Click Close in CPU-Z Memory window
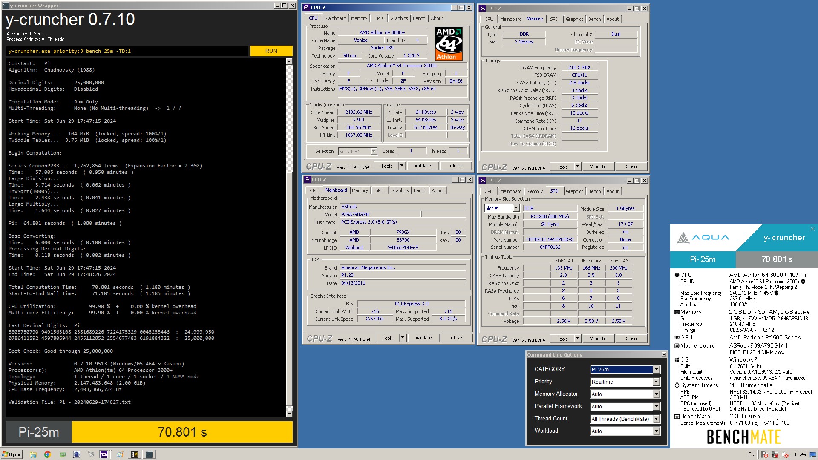 631,167
